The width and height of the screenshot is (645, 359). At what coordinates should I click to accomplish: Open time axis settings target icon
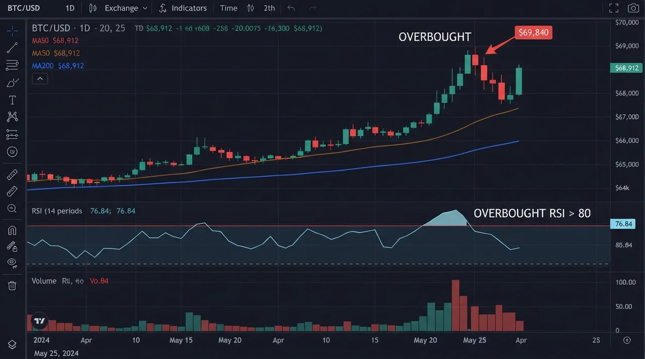[627, 340]
